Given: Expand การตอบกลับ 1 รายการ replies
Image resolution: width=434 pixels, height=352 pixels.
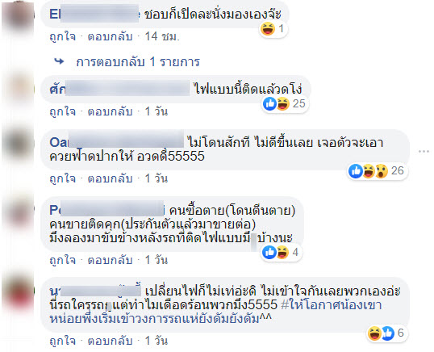Looking at the screenshot, I should pos(138,61).
